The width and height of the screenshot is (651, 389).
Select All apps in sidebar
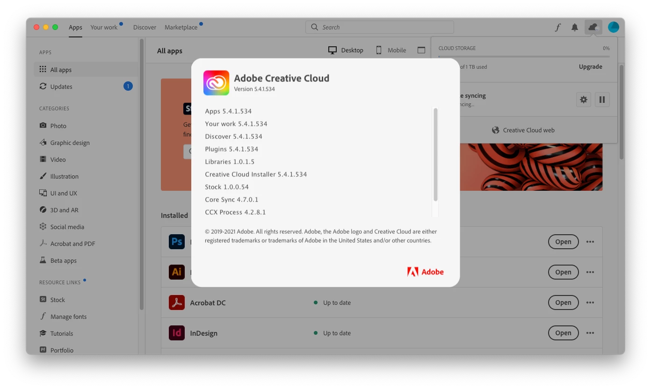pyautogui.click(x=86, y=70)
